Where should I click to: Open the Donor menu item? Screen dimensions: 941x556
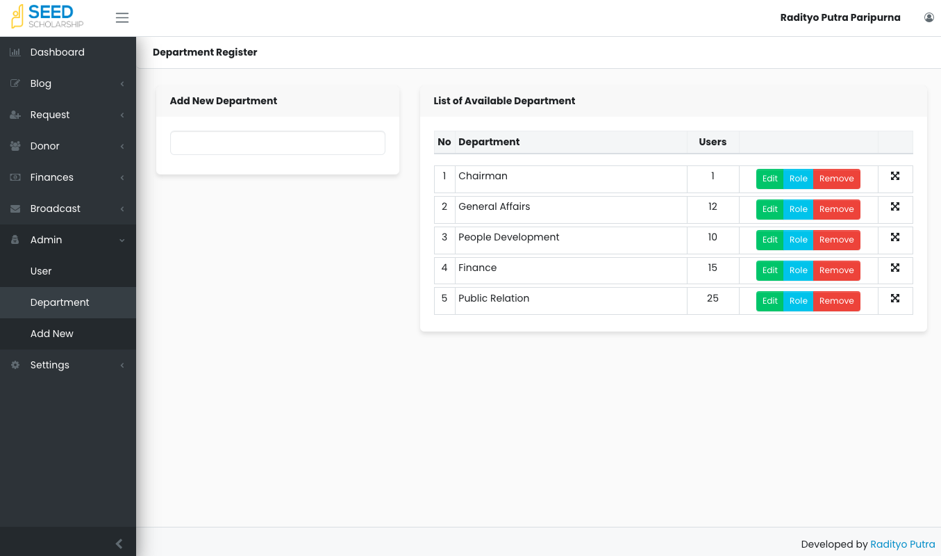pos(68,146)
